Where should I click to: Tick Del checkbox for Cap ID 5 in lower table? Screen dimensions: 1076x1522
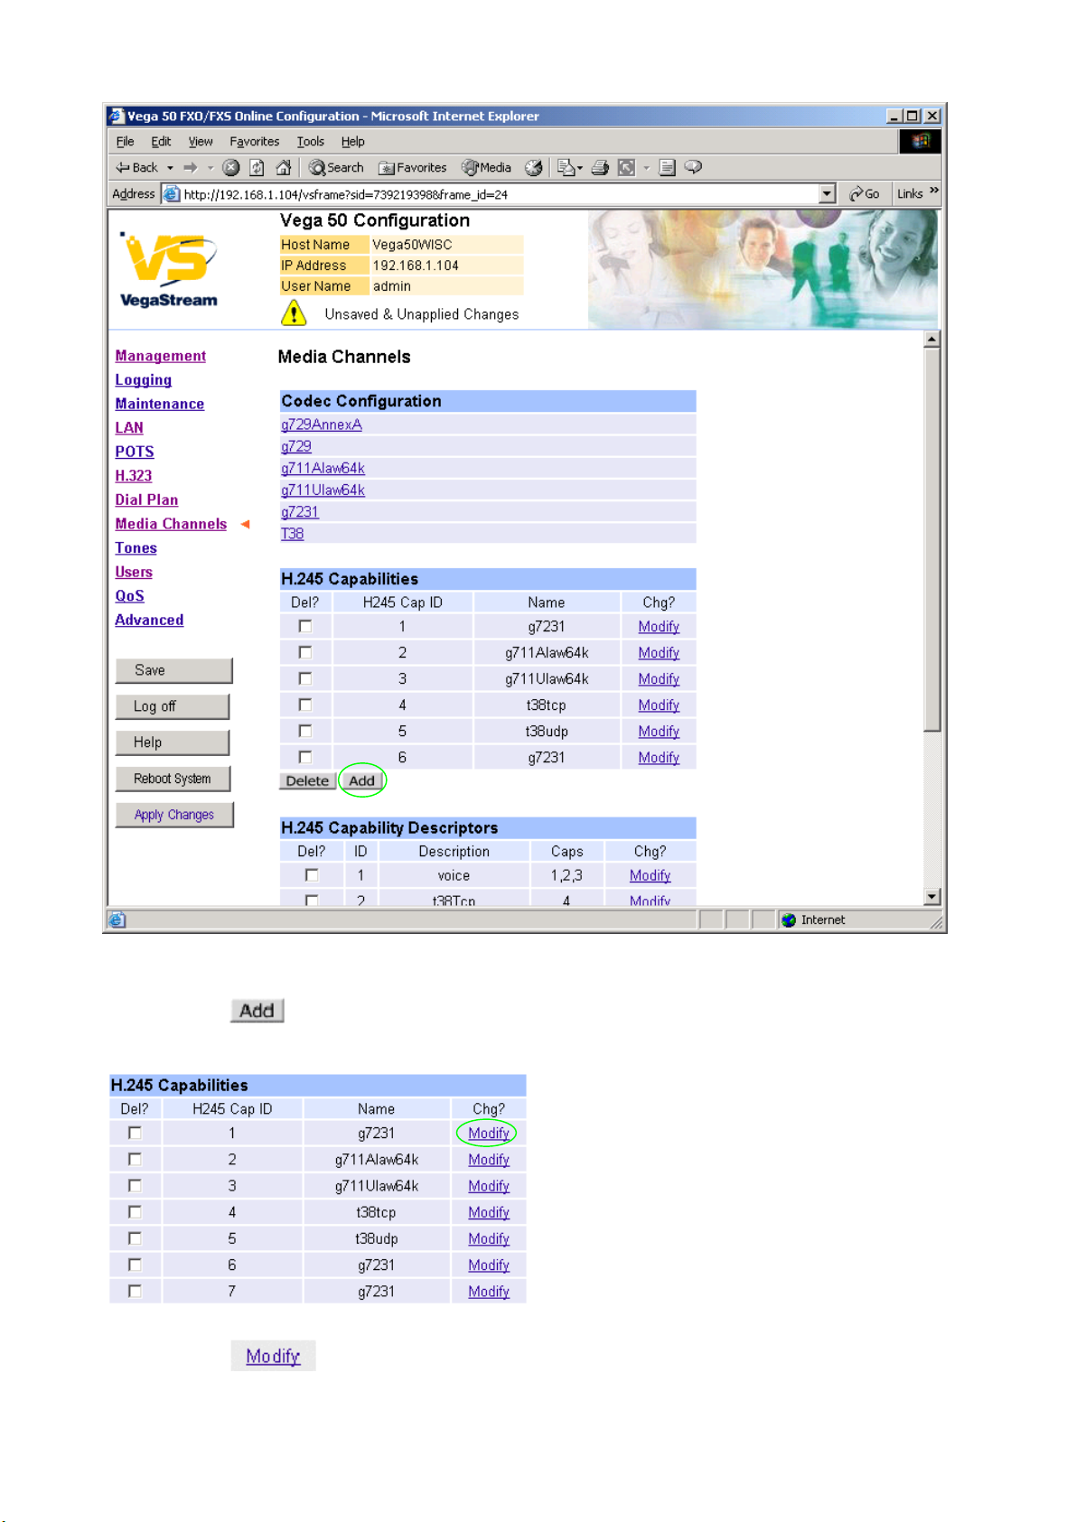[x=135, y=1238]
